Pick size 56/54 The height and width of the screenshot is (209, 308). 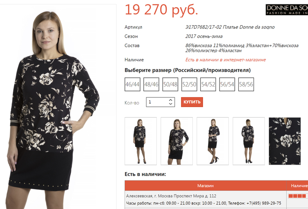click(227, 84)
